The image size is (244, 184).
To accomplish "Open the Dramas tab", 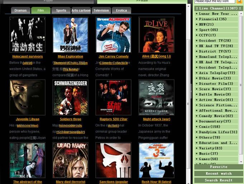I will 20,10.
